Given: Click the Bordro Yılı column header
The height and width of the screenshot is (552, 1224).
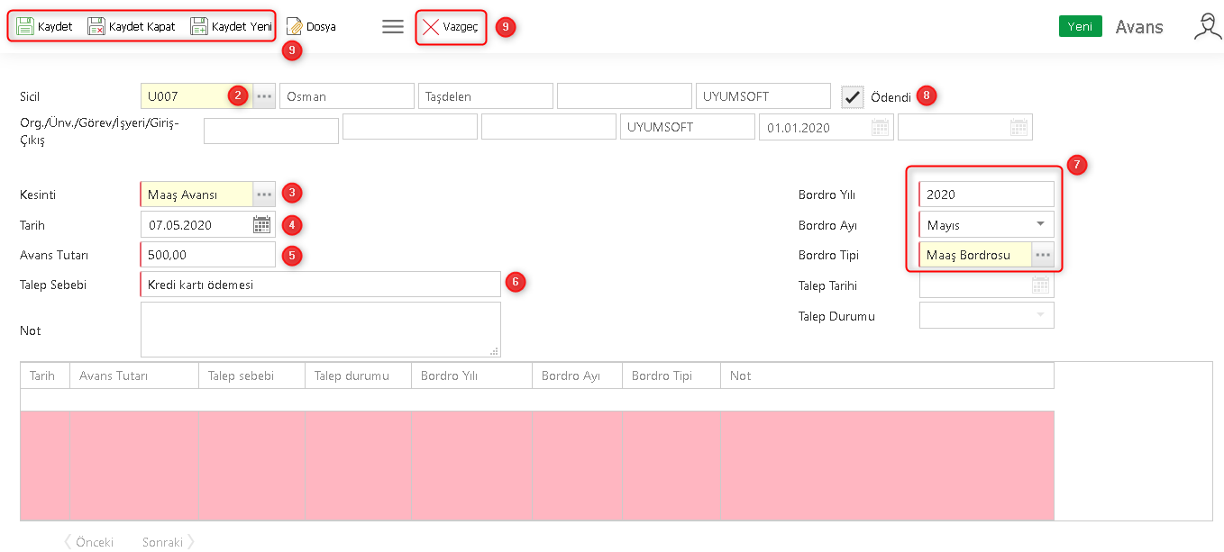Looking at the screenshot, I should (x=470, y=376).
